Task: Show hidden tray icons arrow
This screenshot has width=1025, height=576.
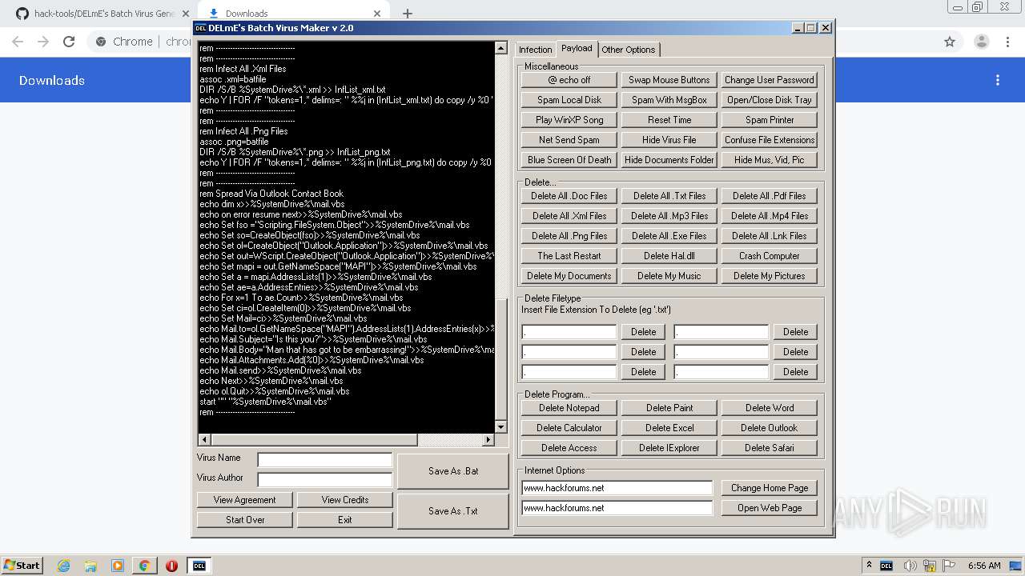Action: pyautogui.click(x=869, y=566)
